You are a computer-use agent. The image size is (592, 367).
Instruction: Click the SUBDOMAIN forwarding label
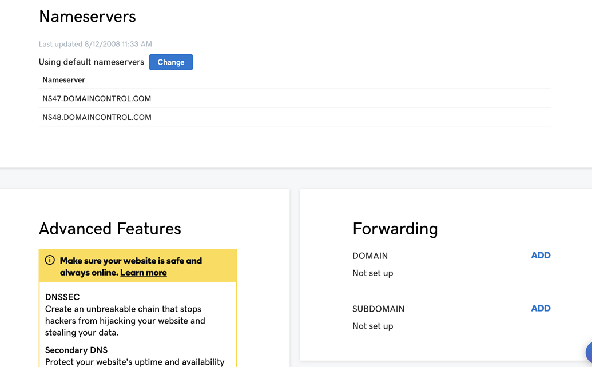pyautogui.click(x=378, y=309)
